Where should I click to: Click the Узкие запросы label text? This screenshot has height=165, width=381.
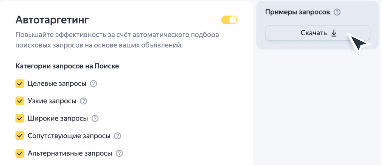coord(52,101)
